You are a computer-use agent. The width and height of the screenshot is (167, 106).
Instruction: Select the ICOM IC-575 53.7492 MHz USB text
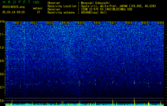click(106, 9)
